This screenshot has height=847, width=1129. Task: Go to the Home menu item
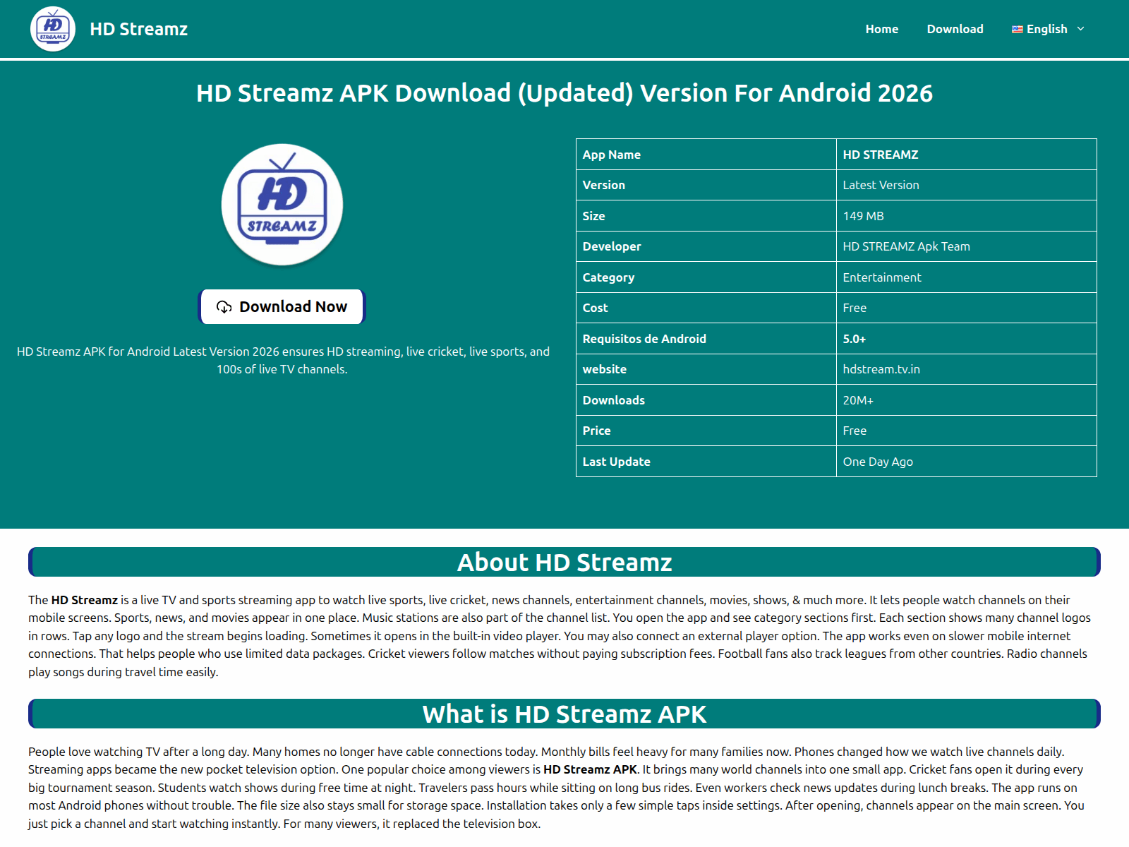point(882,29)
